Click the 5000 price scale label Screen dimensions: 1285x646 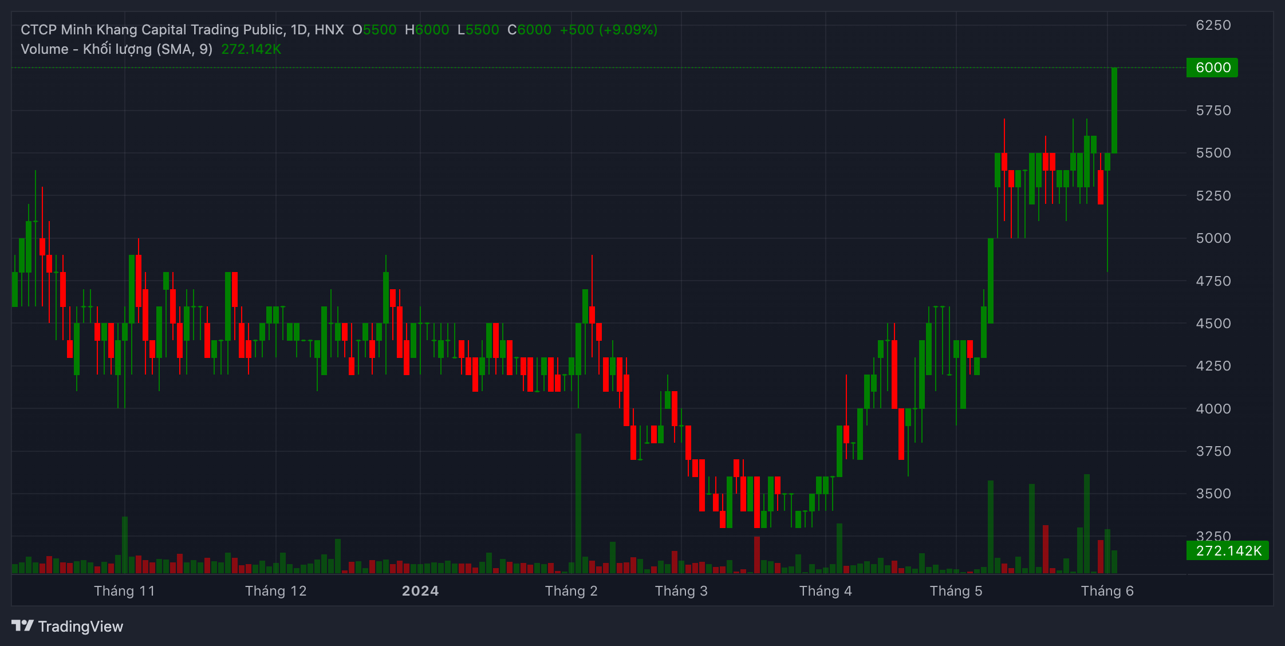[1213, 238]
